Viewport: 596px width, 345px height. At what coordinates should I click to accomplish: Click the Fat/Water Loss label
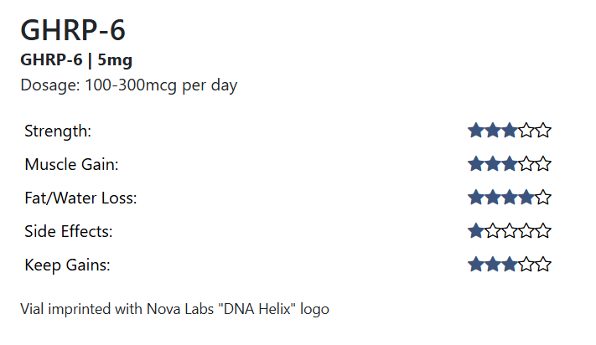coord(80,198)
